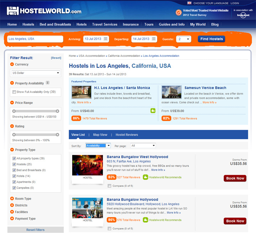This screenshot has width=256, height=233.
Task: Switch to the Hostel Reviews tab
Action: (x=127, y=135)
